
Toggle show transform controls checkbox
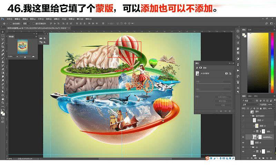pyautogui.click(x=34, y=23)
